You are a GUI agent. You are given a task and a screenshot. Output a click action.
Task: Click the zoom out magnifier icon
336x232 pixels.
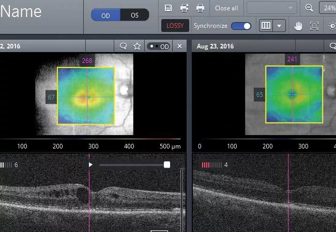309,8
